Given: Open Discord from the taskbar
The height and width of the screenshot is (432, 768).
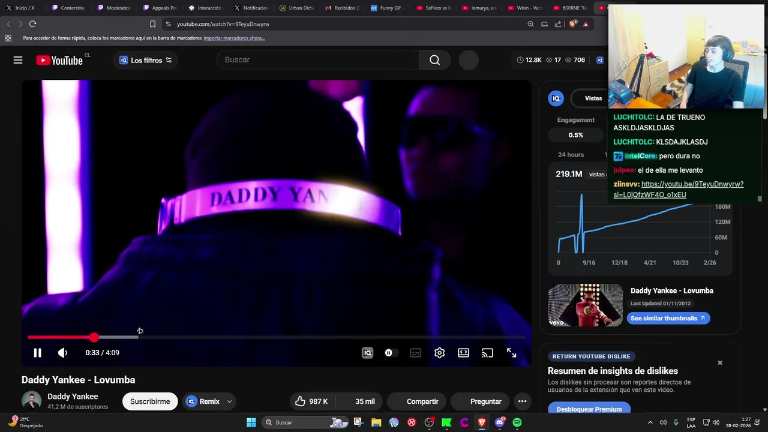Looking at the screenshot, I should click(499, 422).
